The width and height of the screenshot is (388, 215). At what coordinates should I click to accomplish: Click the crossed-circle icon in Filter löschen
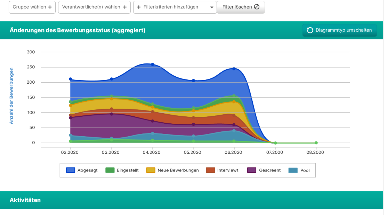[x=257, y=7]
